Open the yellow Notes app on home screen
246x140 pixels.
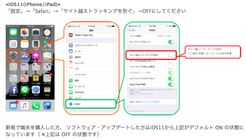coord(25,44)
